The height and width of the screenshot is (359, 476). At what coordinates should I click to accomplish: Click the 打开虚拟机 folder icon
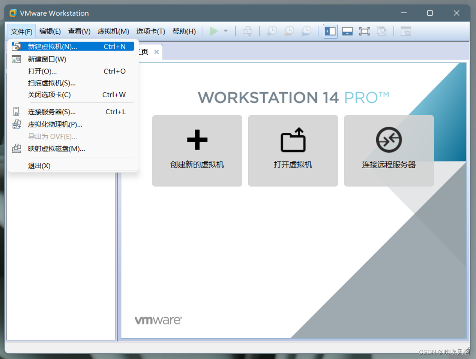pos(293,139)
